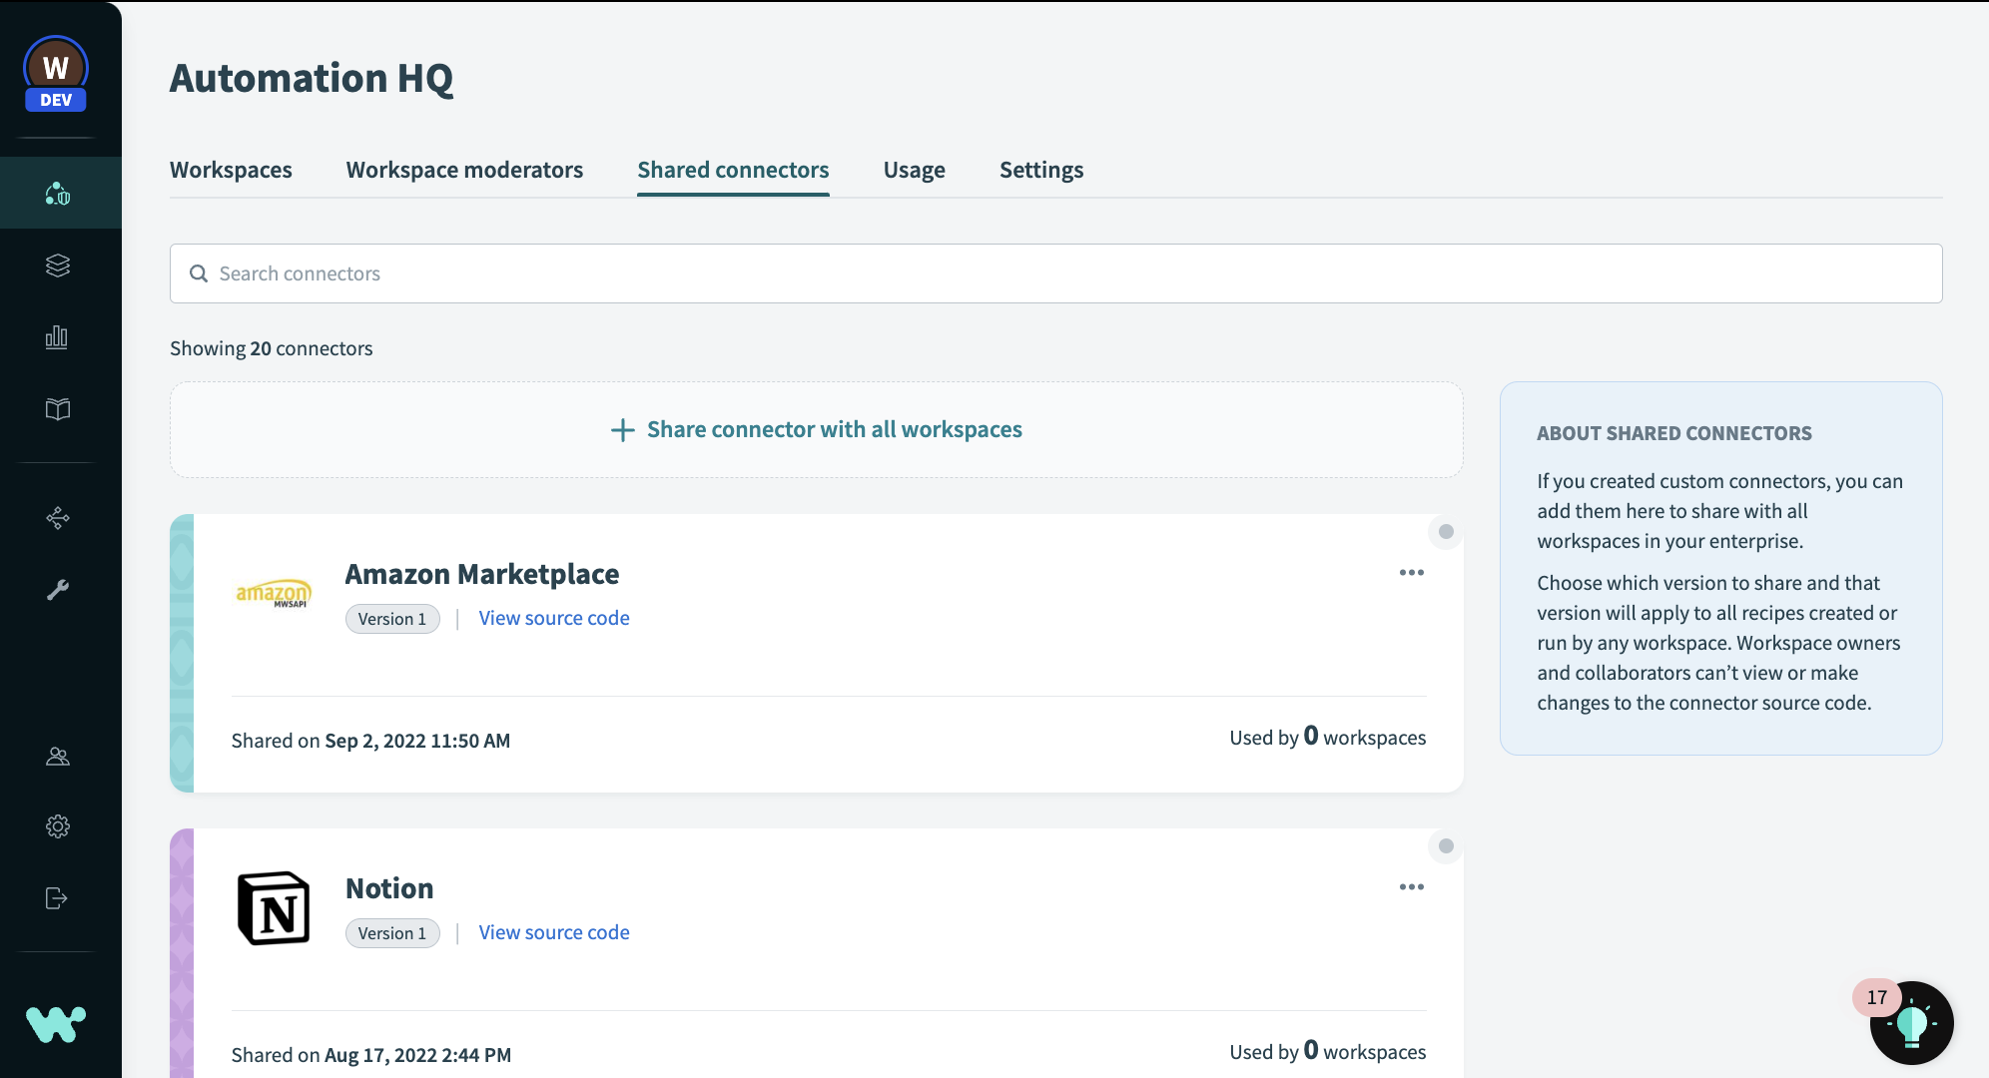Click the sign out arrow icon
This screenshot has height=1078, width=1989.
pyautogui.click(x=57, y=898)
